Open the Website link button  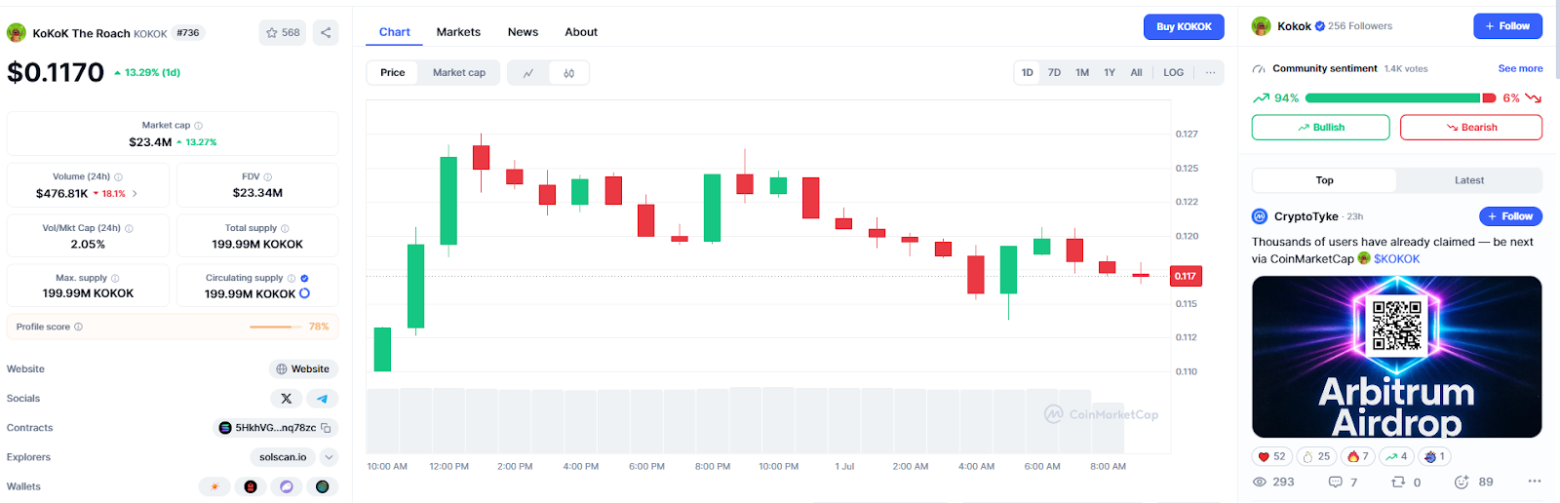coord(303,369)
